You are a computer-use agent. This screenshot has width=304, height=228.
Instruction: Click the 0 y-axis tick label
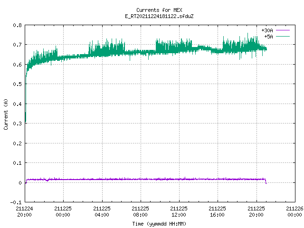[x=20, y=183]
